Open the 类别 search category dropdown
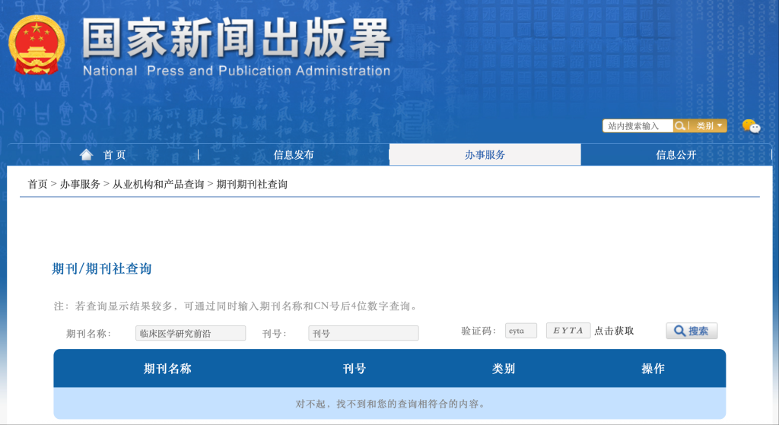Viewport: 779px width, 425px height. coord(709,126)
